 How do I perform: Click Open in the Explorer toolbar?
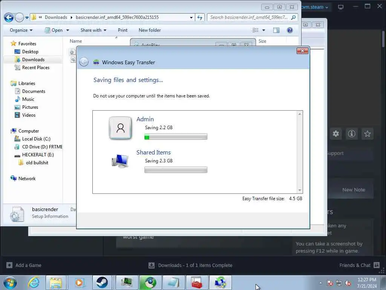54,30
